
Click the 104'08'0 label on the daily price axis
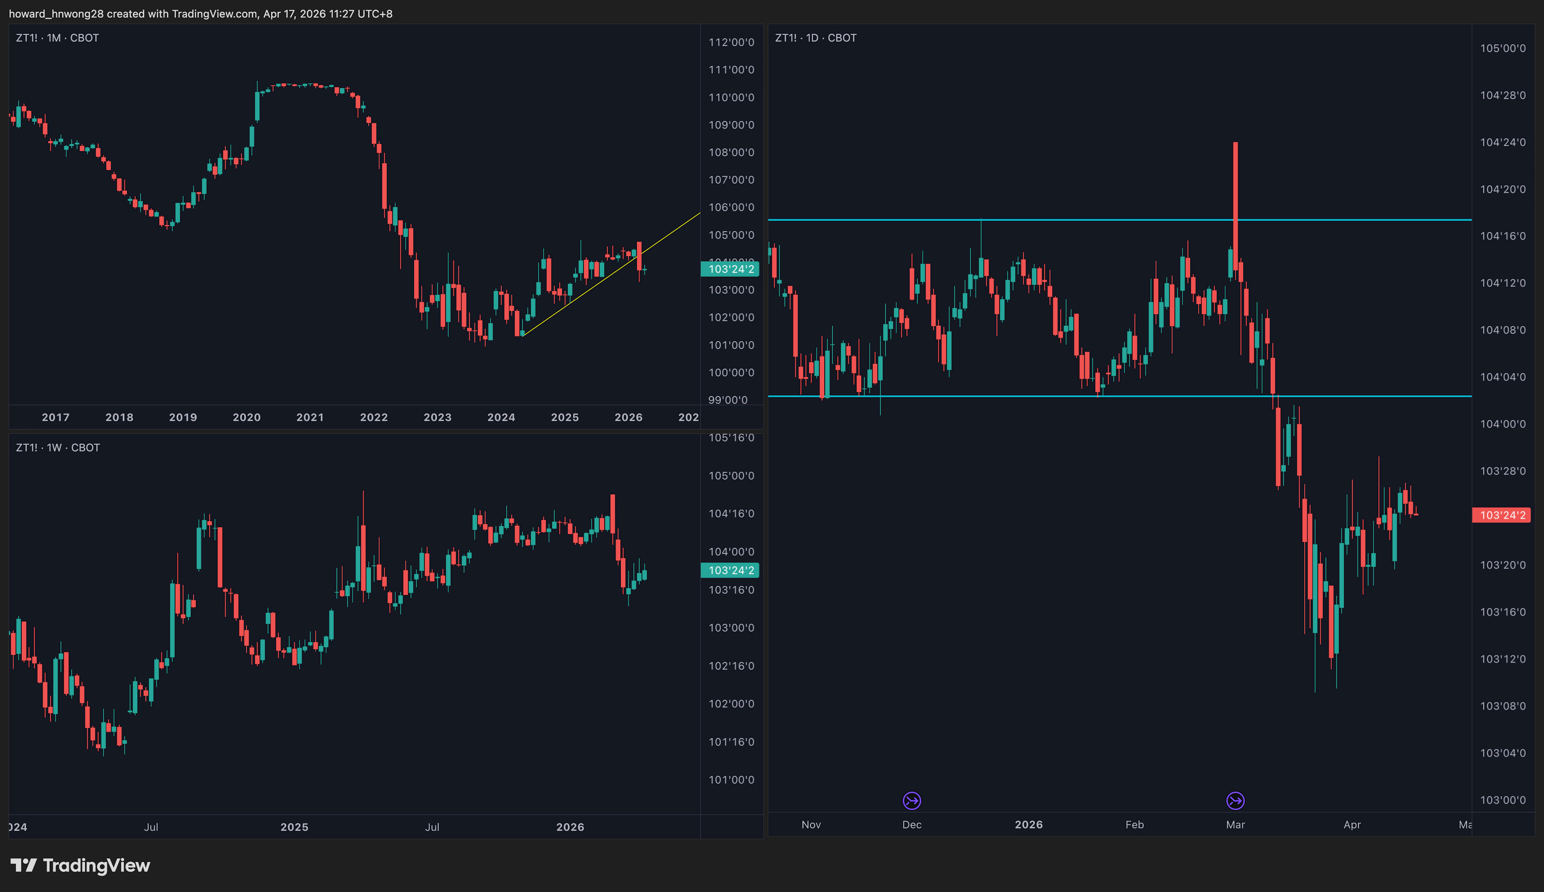click(x=1503, y=330)
